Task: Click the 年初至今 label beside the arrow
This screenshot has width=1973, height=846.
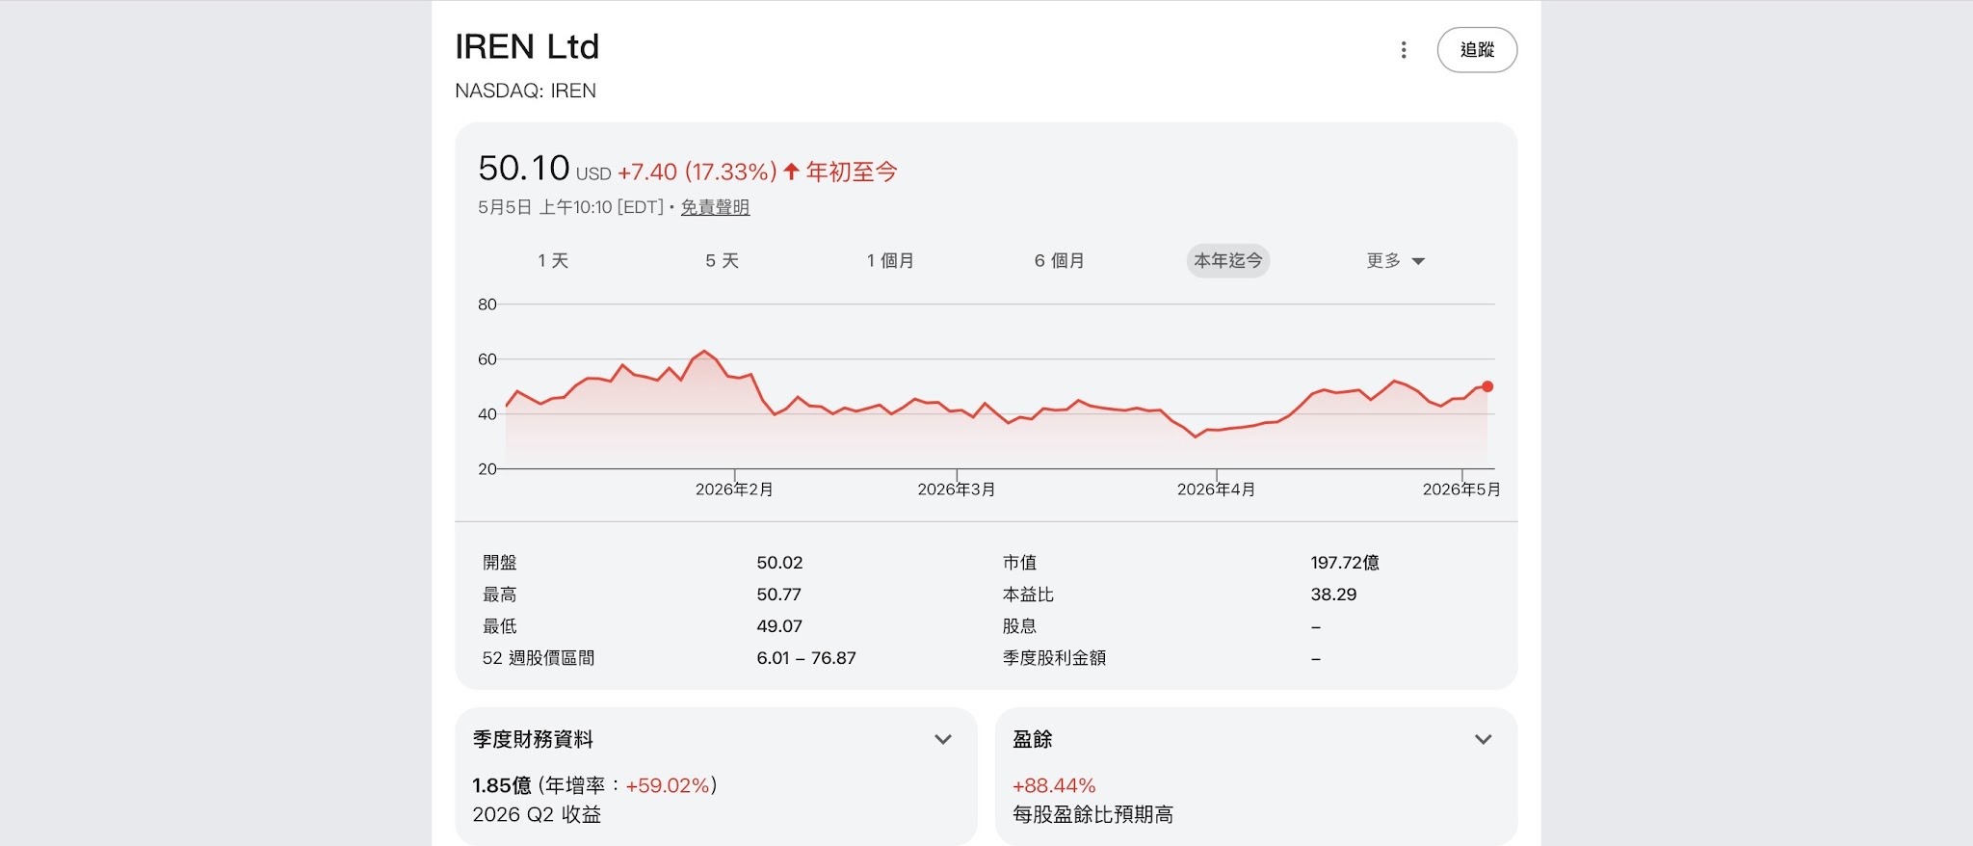Action: (852, 172)
